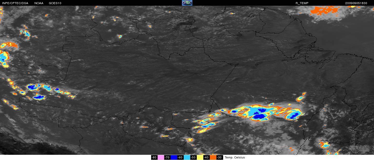
Task: Select the INPE/CPTEC/DSA header text
Action: tap(15, 3)
